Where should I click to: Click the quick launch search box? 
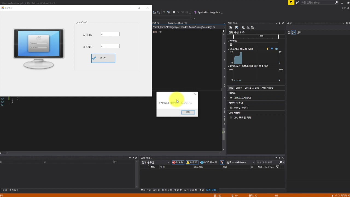tap(319, 2)
